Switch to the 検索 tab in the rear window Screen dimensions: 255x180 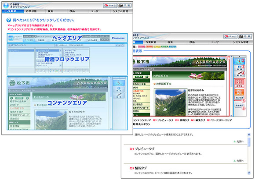170,42
